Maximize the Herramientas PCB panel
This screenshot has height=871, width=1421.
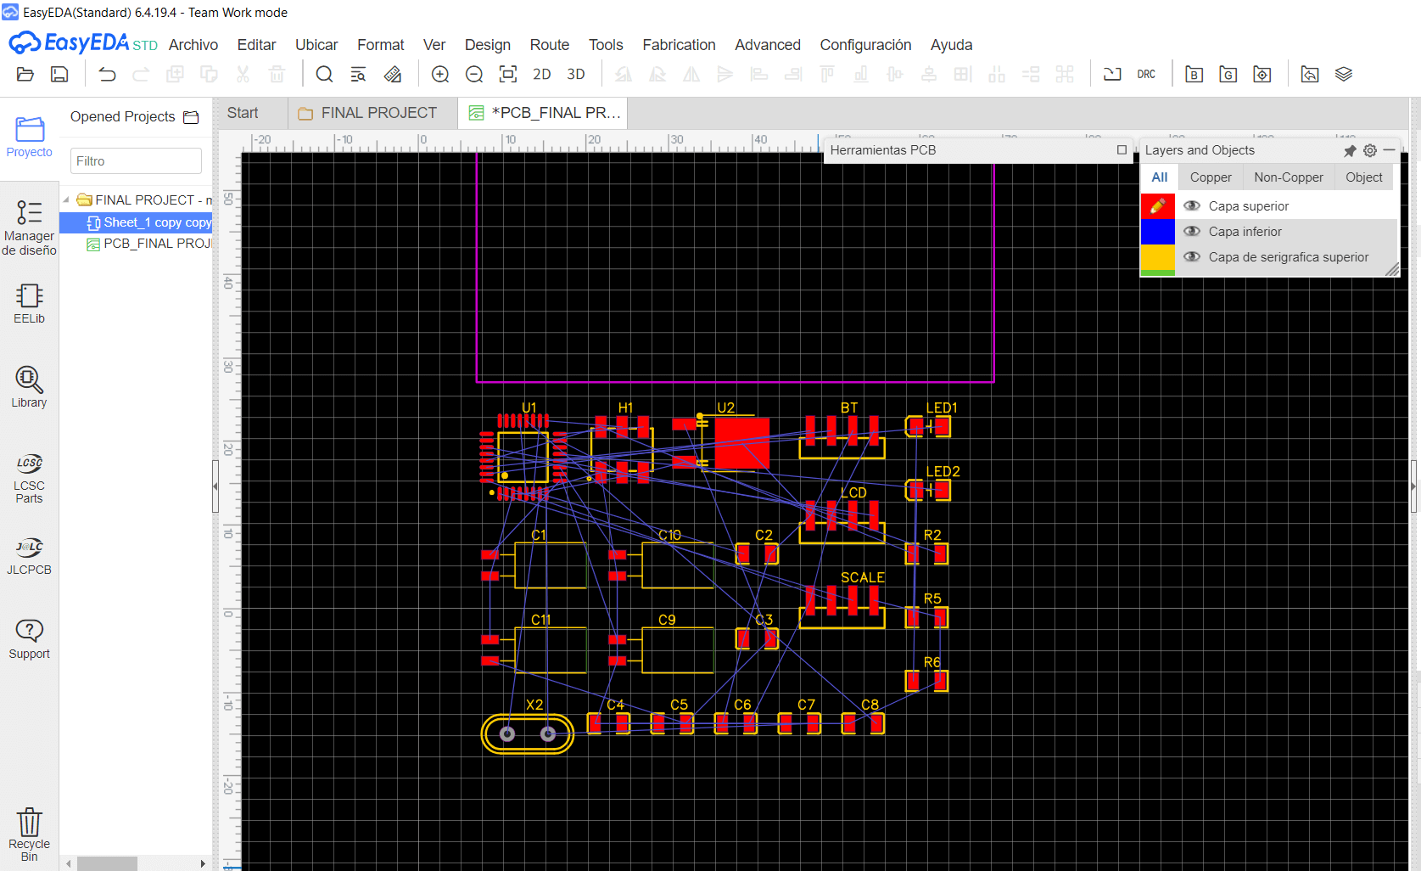[1122, 150]
